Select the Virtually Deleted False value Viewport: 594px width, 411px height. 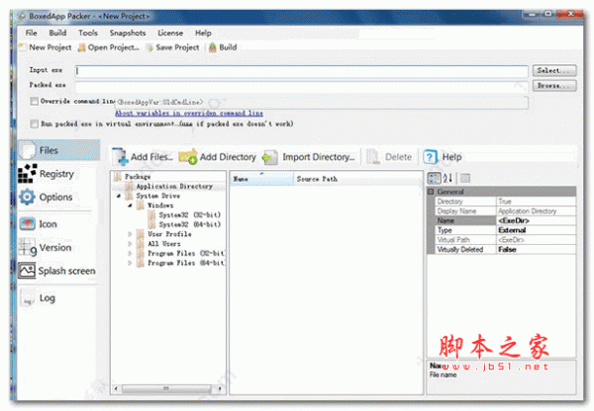pyautogui.click(x=536, y=250)
